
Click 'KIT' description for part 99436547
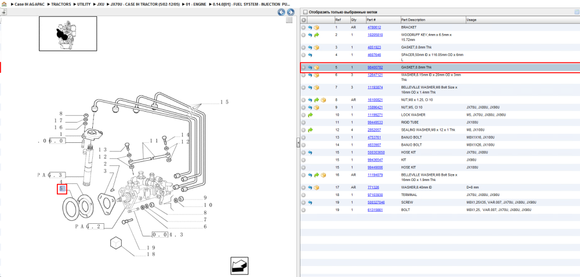[404, 160]
